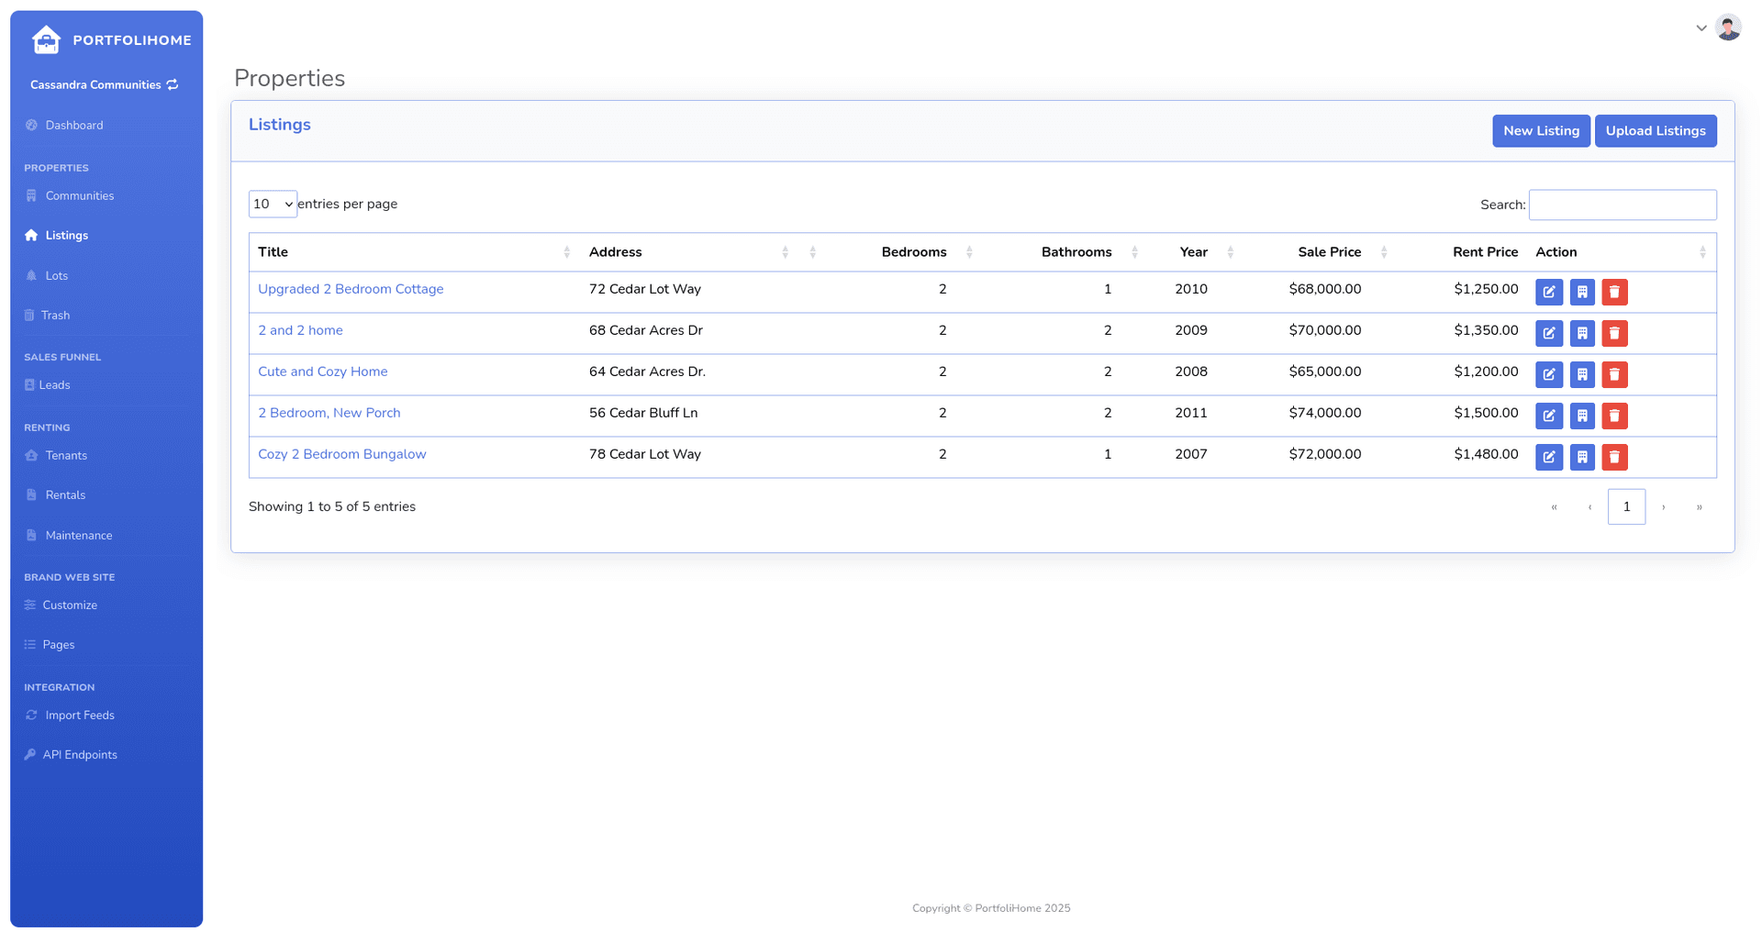This screenshot has width=1762, height=943.
Task: Click the edit icon for Upgraded 2 Bedroom Cottage
Action: point(1548,292)
